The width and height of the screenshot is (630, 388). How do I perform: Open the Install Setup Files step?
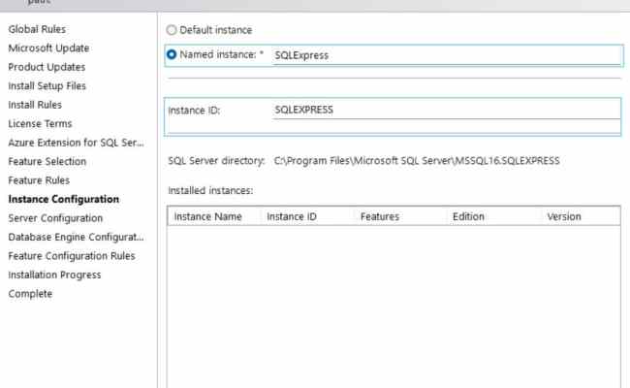47,86
